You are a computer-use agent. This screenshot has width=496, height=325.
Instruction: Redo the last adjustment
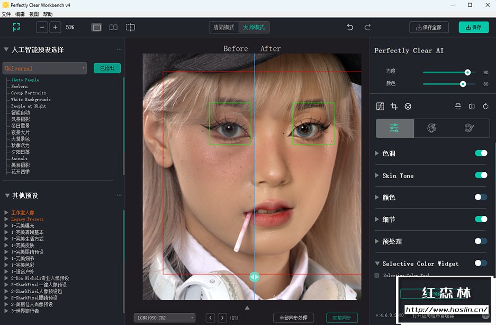[367, 27]
